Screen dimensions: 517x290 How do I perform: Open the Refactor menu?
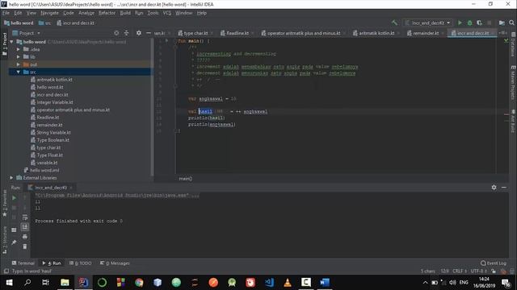pyautogui.click(x=107, y=13)
